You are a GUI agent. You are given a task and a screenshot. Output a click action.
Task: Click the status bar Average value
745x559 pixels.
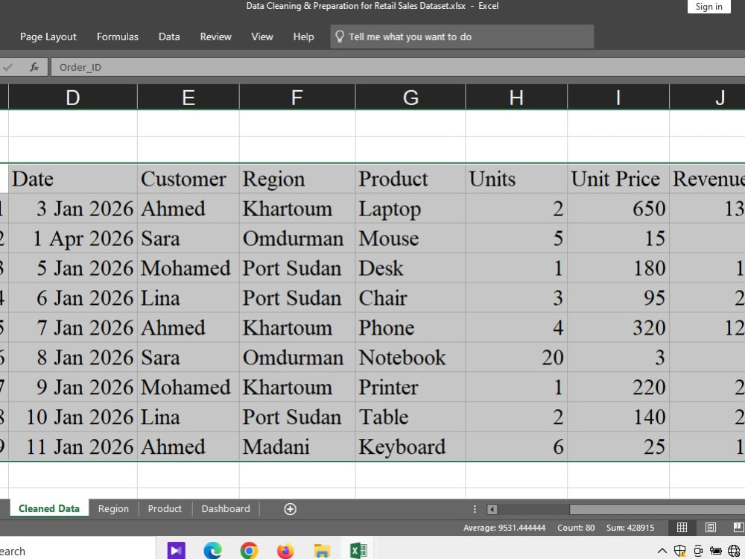coord(504,528)
